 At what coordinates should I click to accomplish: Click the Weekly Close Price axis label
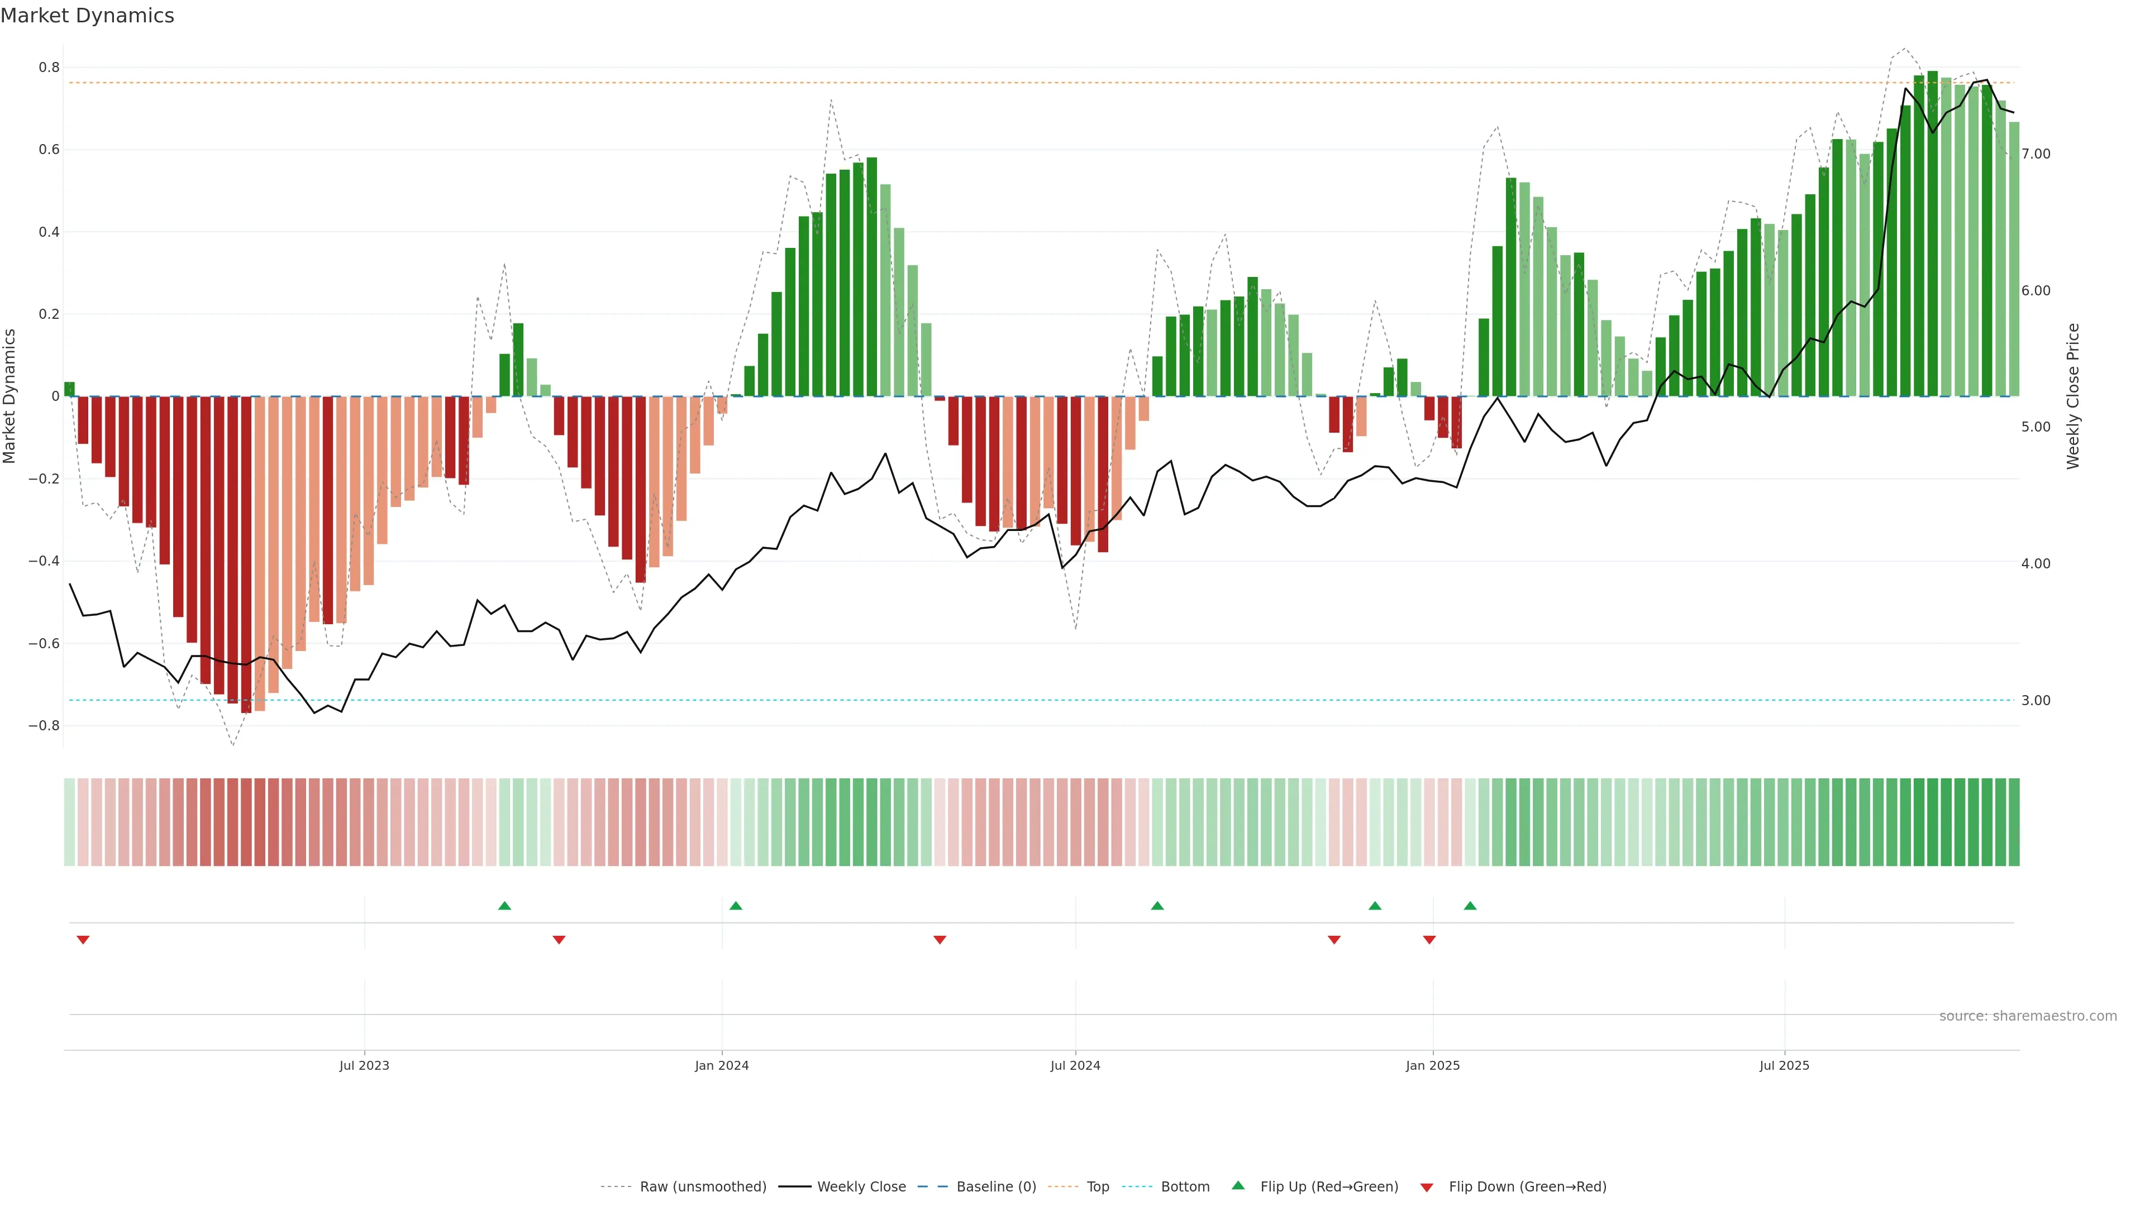coord(2073,396)
